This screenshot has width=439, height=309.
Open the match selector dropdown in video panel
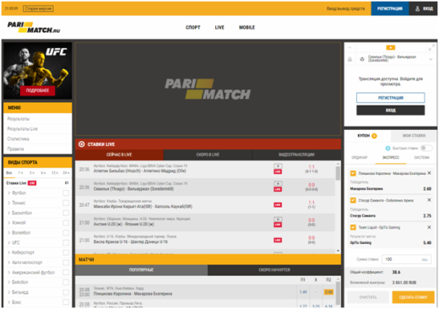click(x=431, y=59)
